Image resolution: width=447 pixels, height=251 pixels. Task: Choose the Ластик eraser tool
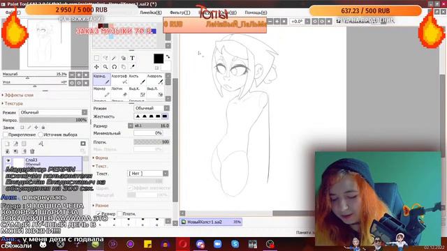[119, 92]
